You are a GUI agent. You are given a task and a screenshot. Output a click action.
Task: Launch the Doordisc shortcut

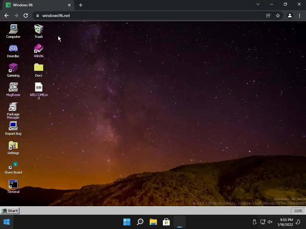(x=13, y=51)
